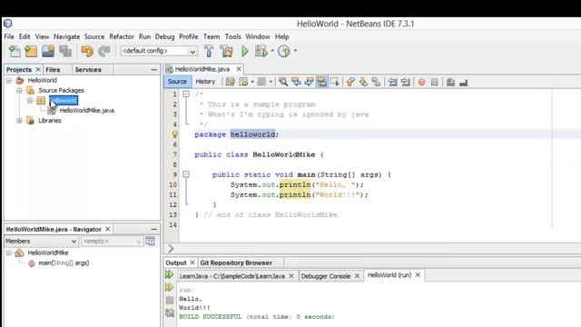Click the Debug Project icon
The height and width of the screenshot is (327, 581).
(x=261, y=51)
